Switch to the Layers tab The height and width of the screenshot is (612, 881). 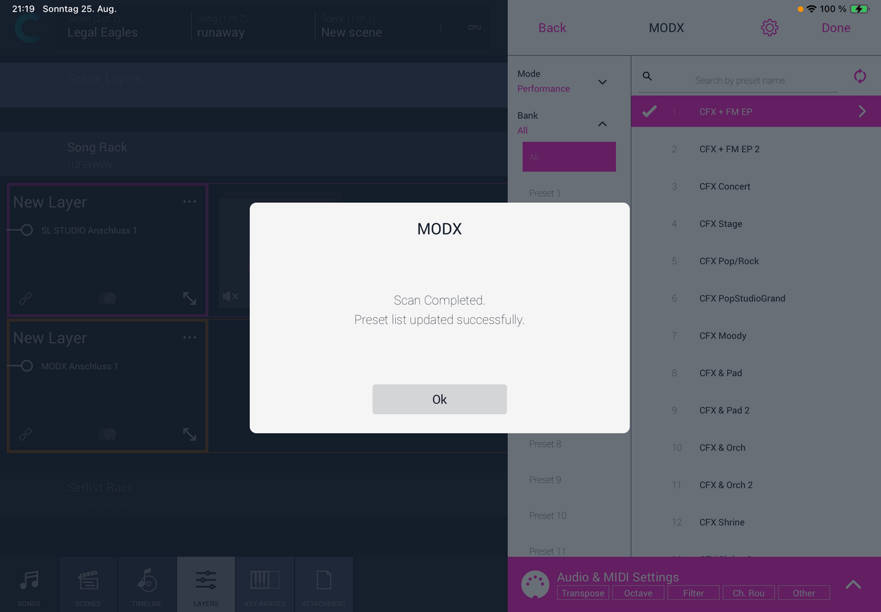206,584
